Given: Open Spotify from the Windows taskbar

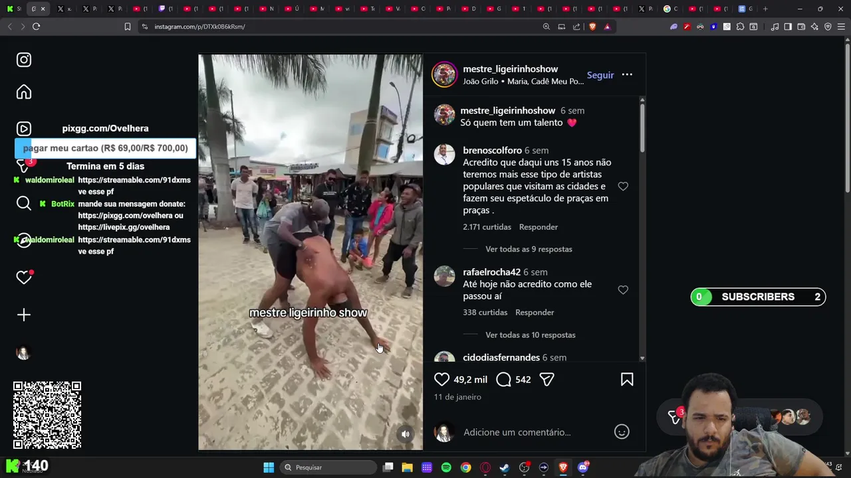Looking at the screenshot, I should pos(446,467).
